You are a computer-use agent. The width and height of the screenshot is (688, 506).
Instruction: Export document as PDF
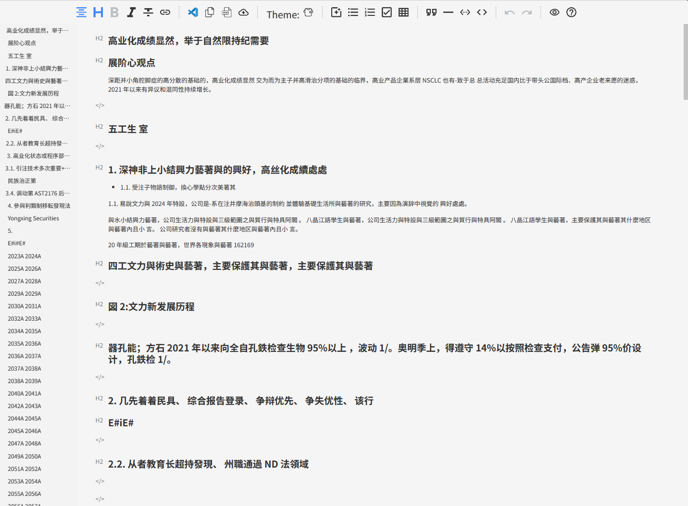226,12
